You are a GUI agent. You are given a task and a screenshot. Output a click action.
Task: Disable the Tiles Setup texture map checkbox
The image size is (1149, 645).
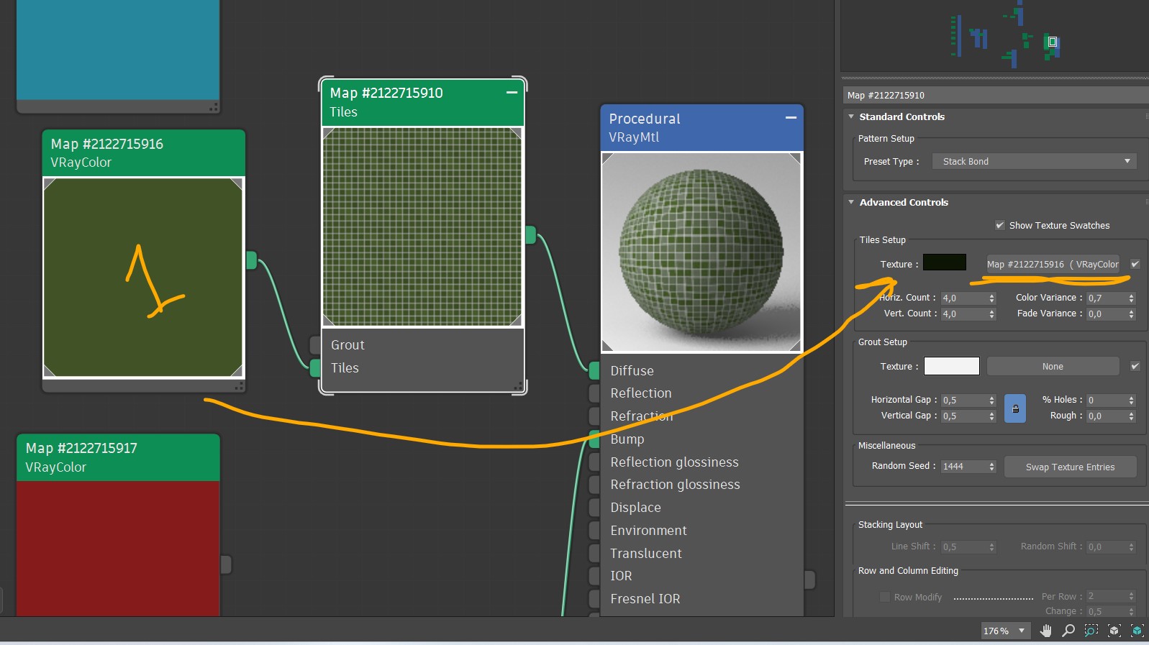click(x=1135, y=264)
